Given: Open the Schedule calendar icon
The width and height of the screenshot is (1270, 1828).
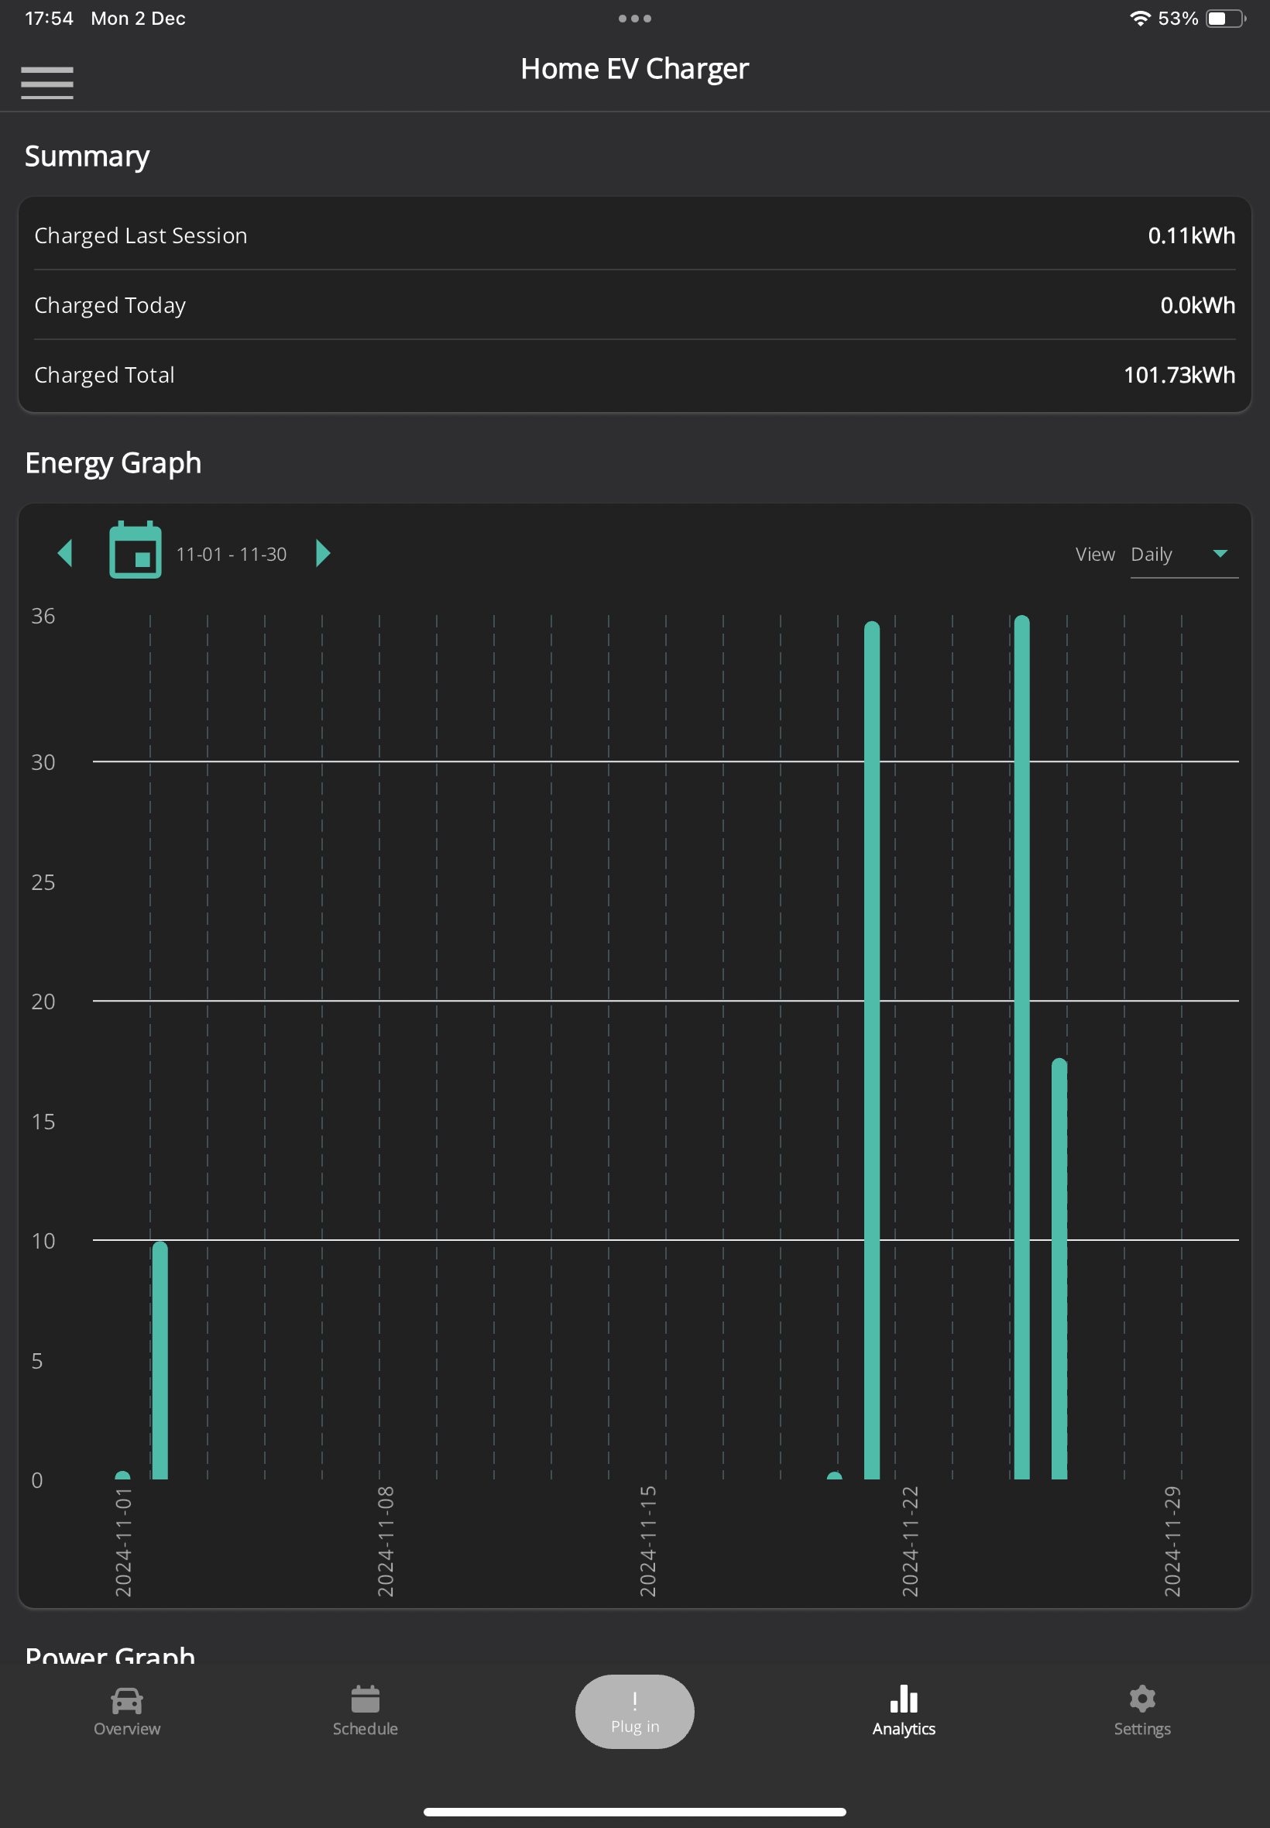Looking at the screenshot, I should 366,1699.
